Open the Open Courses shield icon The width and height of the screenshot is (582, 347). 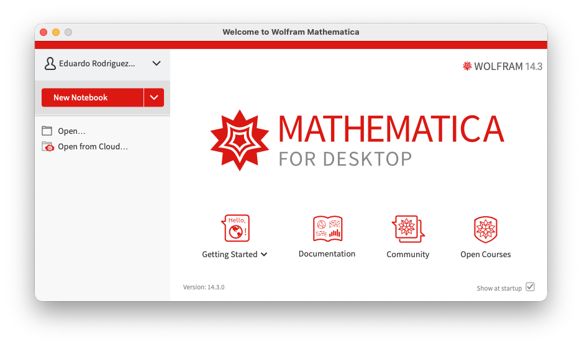(x=485, y=229)
